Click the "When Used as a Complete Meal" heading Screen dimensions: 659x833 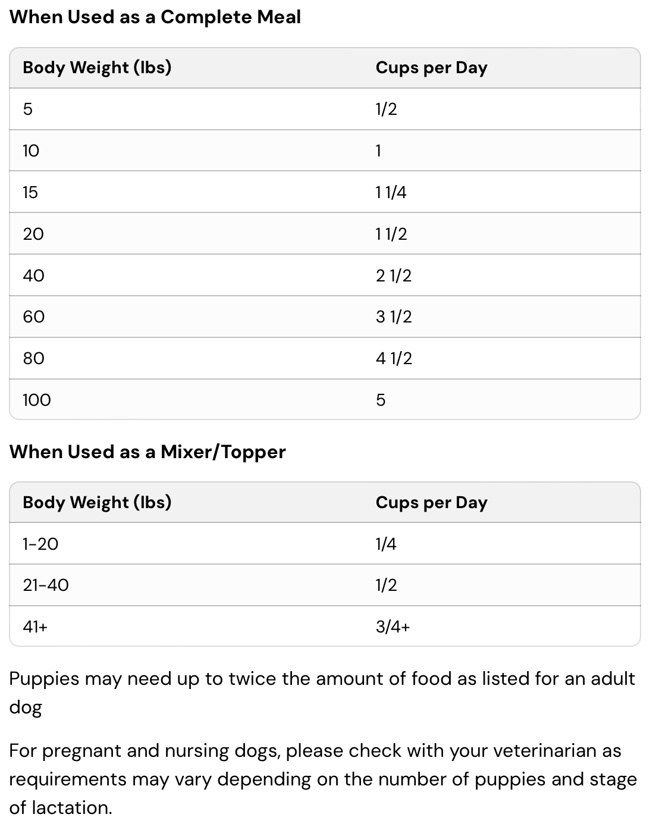pyautogui.click(x=155, y=17)
